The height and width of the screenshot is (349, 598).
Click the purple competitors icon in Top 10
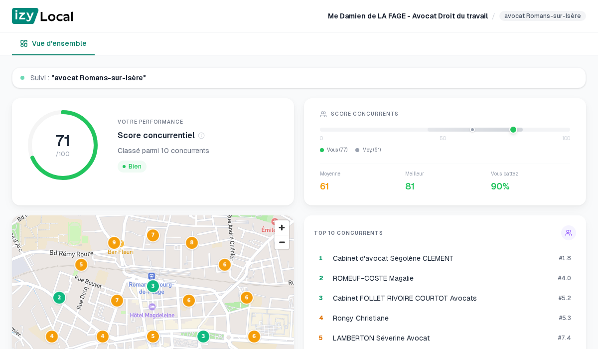coord(568,233)
